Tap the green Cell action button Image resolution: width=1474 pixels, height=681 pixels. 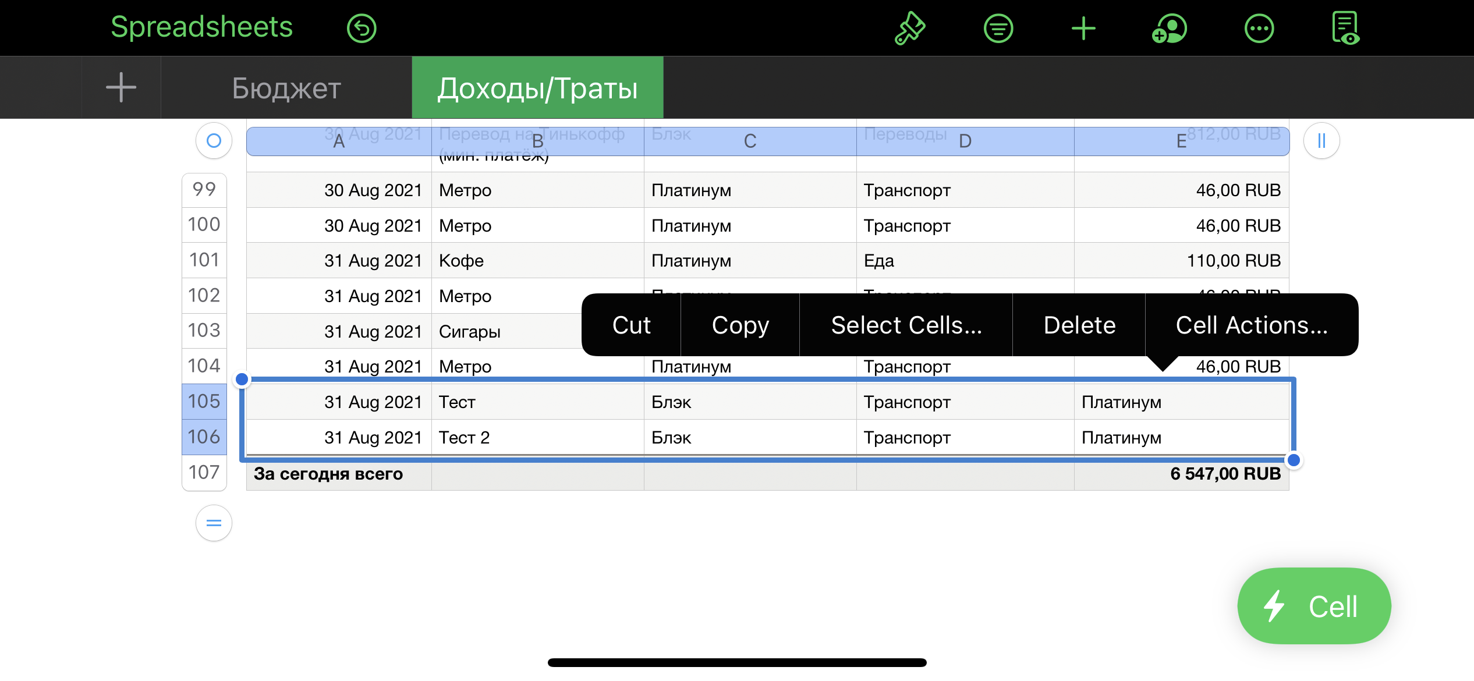coord(1314,606)
